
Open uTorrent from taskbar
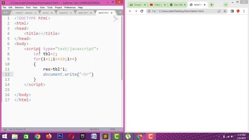click(x=128, y=136)
